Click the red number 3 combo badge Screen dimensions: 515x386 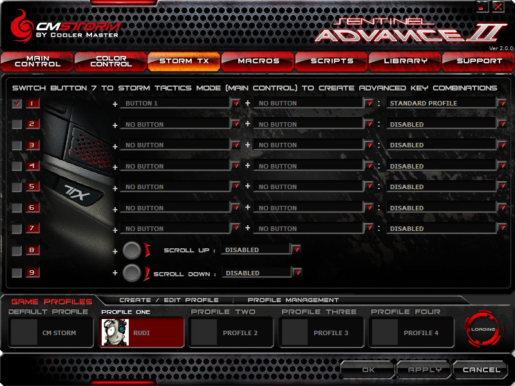point(33,145)
